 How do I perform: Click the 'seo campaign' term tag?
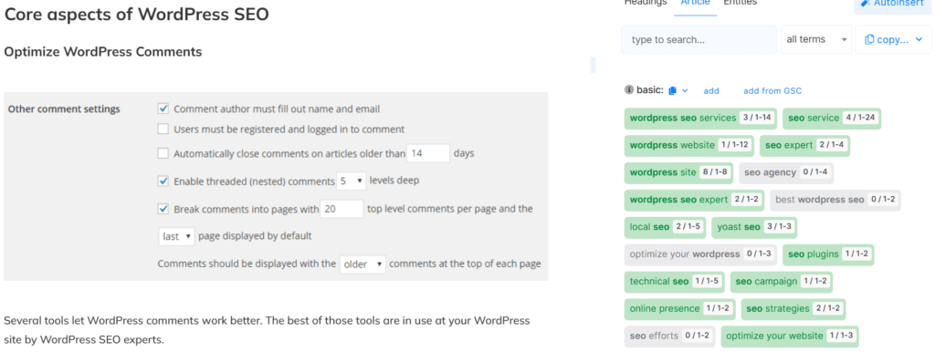782,282
